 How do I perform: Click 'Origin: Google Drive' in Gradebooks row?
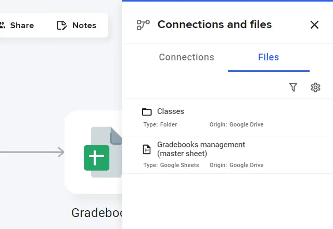tap(236, 165)
